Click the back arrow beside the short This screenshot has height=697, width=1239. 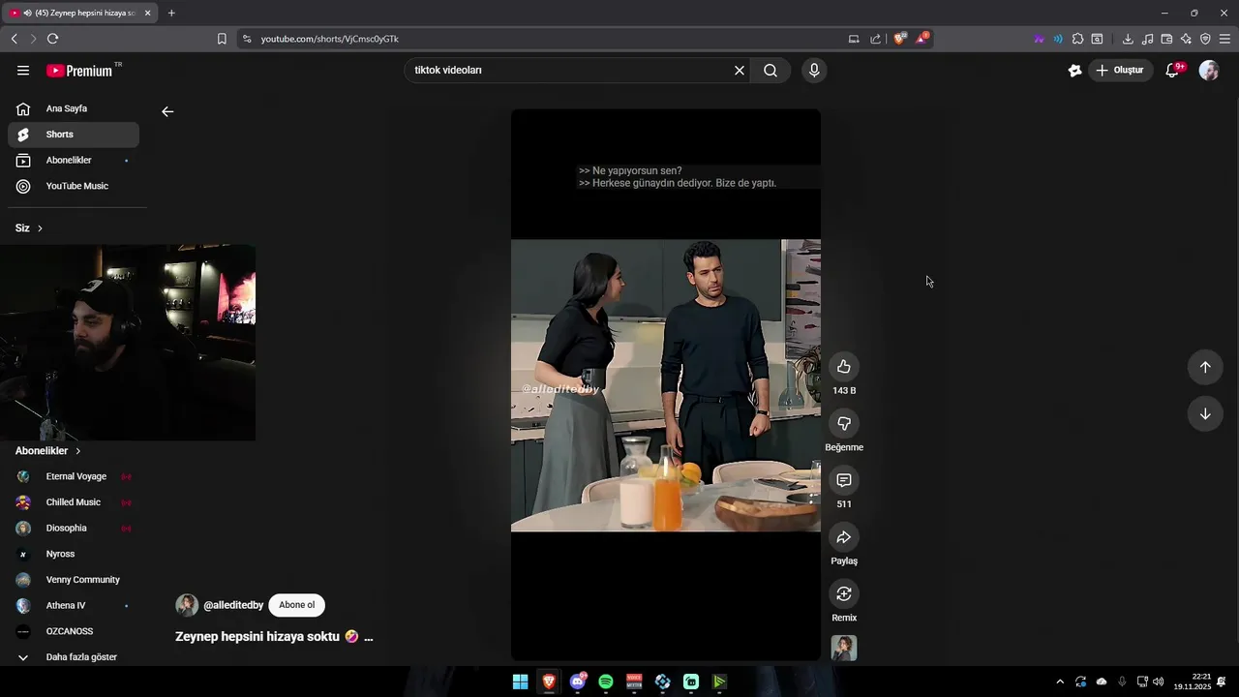click(167, 111)
